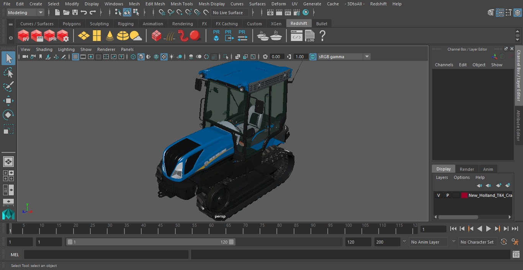The width and height of the screenshot is (523, 270).
Task: Step back one frame button
Action: coord(462,229)
